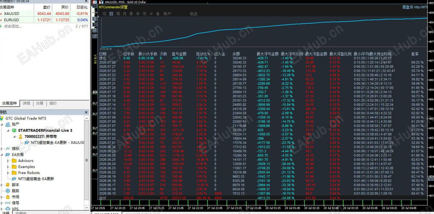Collapse the EA交易 node
434x214 pixels.
point(2,155)
